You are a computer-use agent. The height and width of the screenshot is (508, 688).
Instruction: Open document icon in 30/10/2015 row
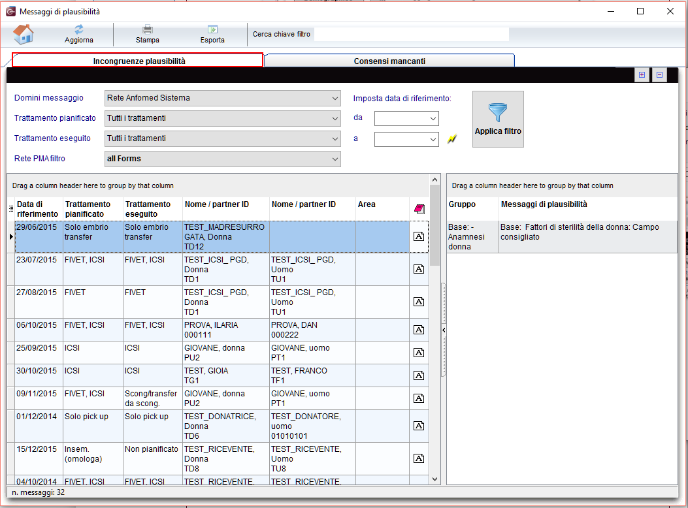tap(419, 375)
